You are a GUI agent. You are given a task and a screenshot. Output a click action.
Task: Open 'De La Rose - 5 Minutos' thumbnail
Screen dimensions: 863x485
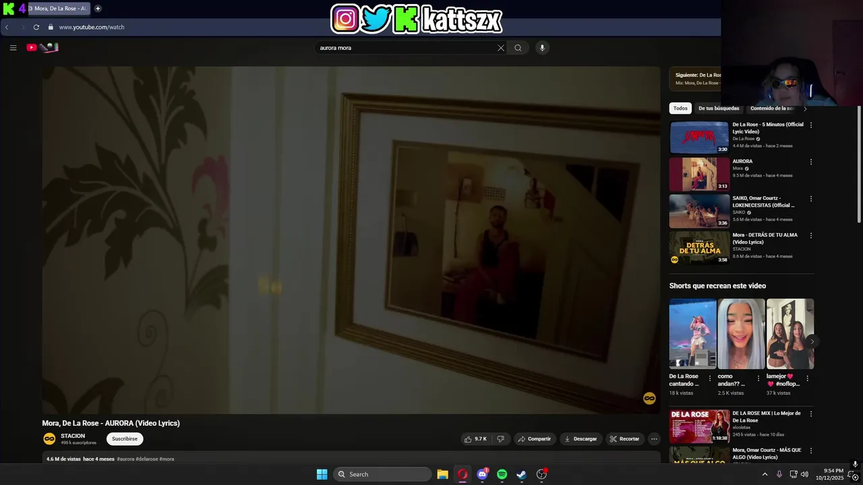[x=699, y=137]
